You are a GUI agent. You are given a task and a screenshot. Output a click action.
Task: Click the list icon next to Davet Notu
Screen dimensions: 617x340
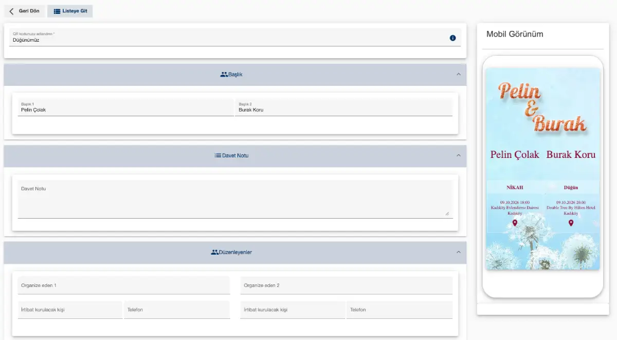[218, 155]
